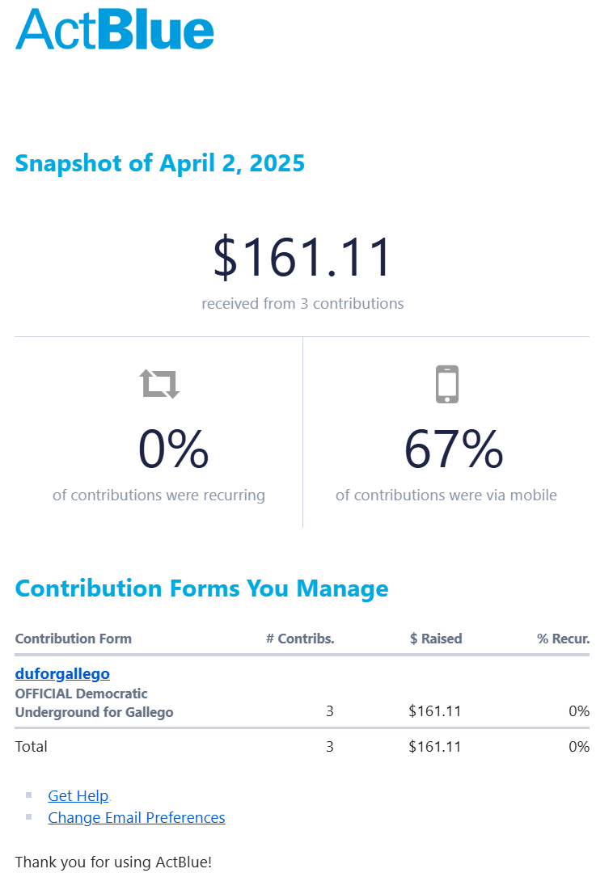Click the mobile phone icon

click(446, 384)
